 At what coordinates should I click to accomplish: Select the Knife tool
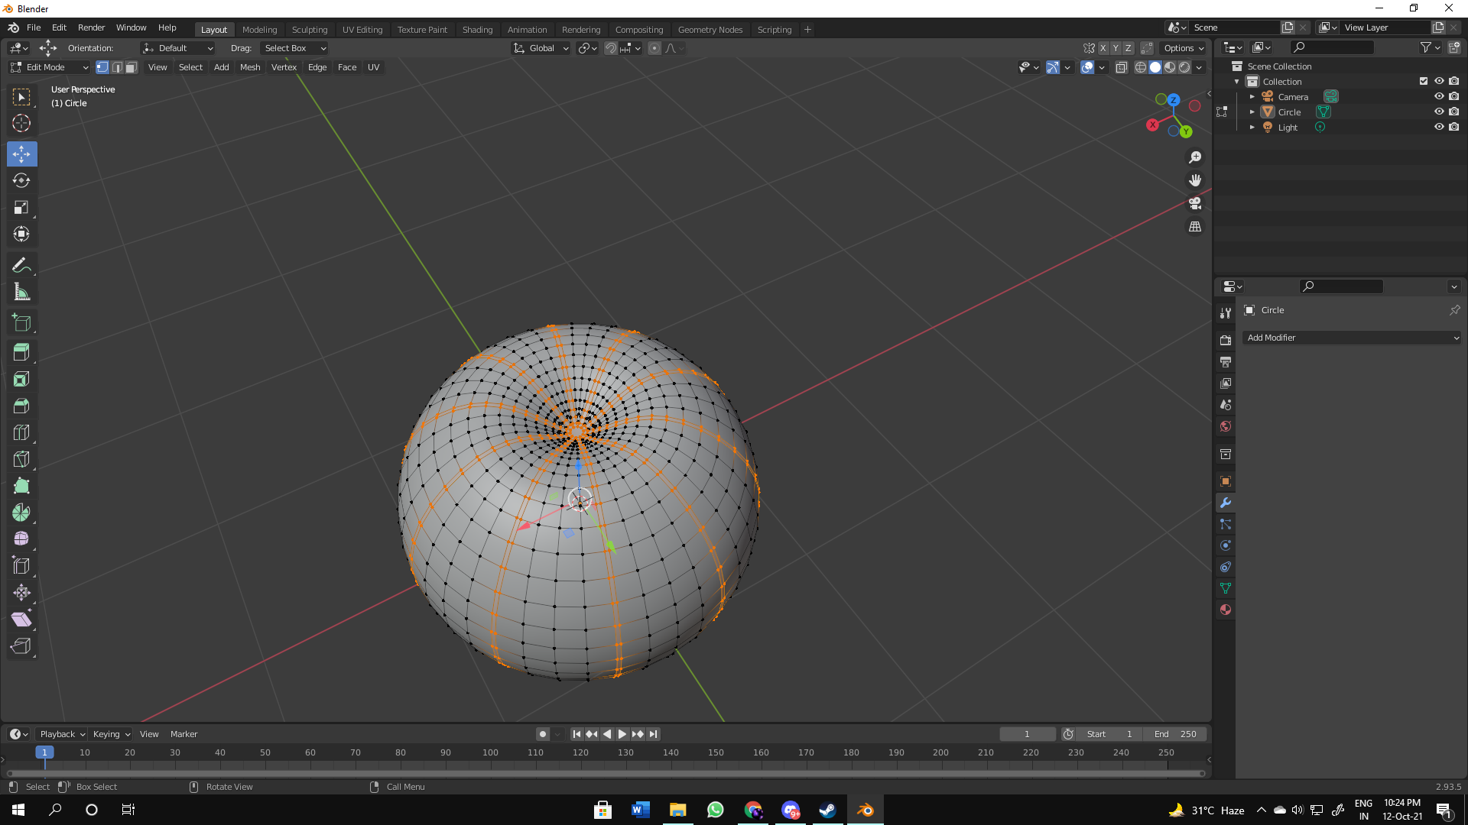click(21, 459)
